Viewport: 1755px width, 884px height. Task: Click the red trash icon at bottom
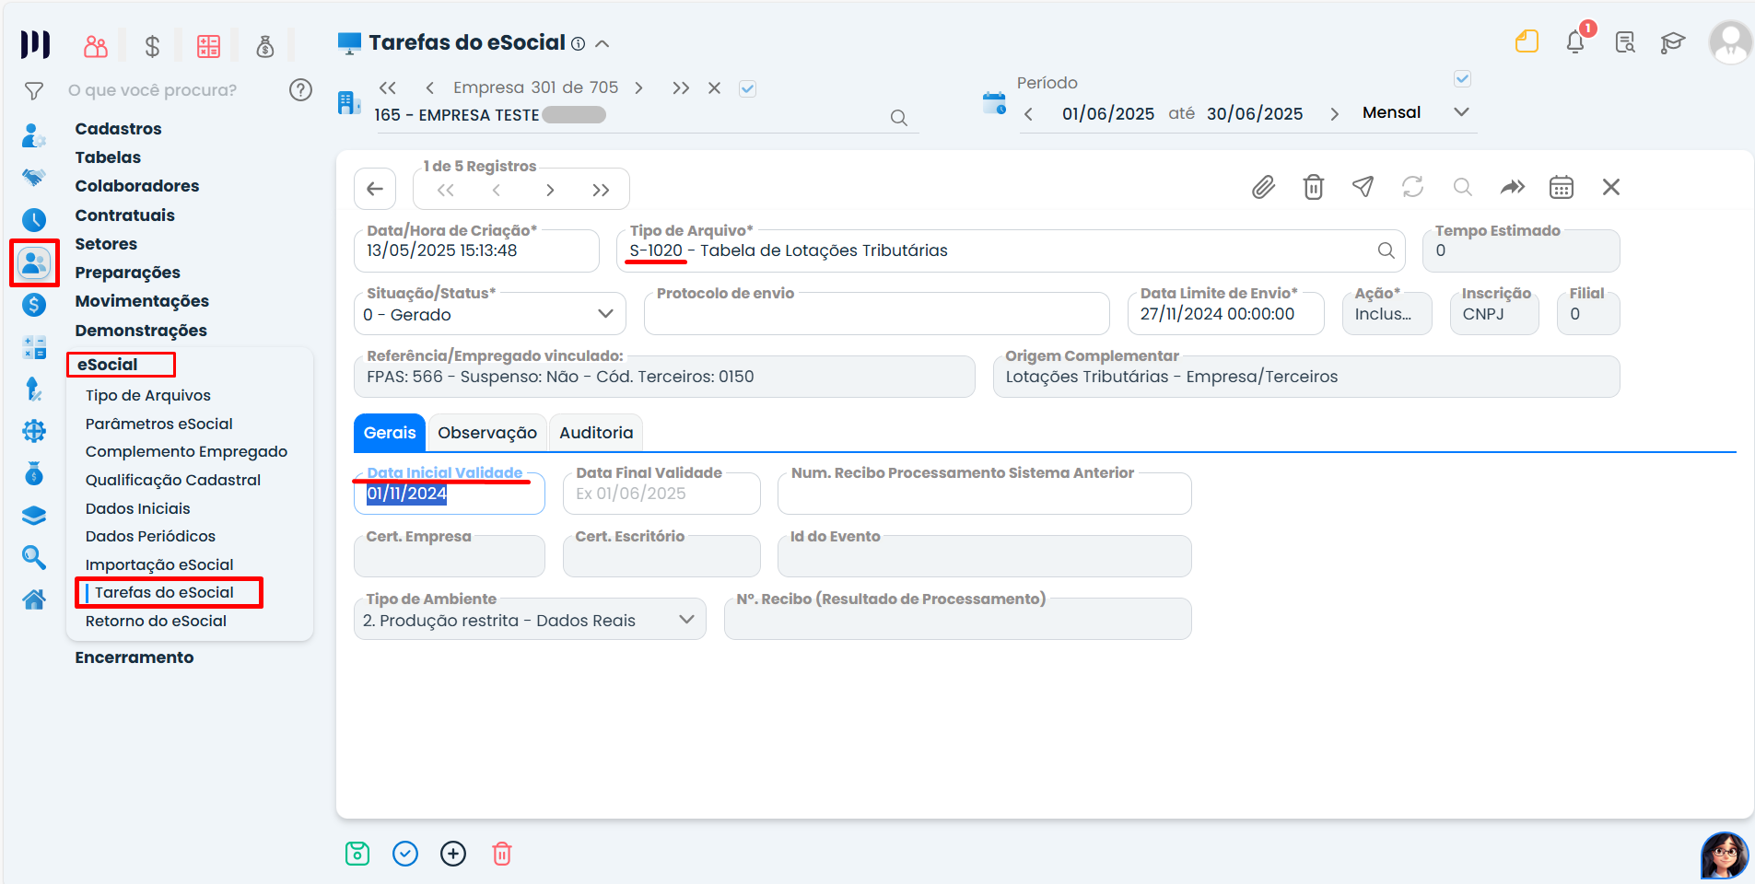(502, 854)
